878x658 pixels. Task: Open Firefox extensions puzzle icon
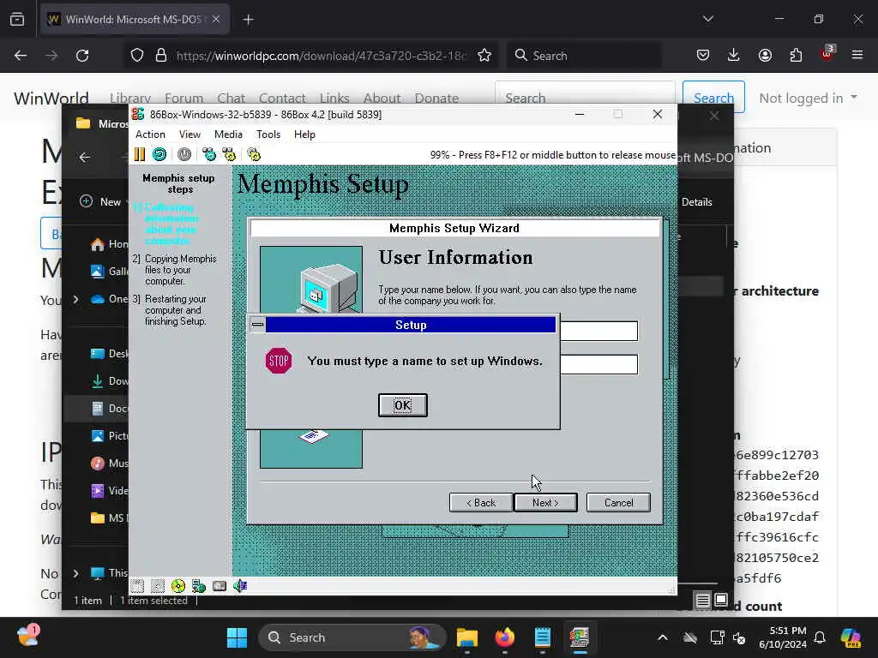796,55
